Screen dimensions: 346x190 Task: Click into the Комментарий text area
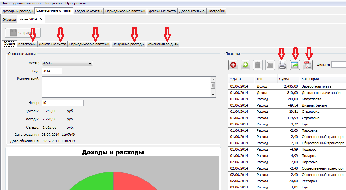click(x=126, y=87)
